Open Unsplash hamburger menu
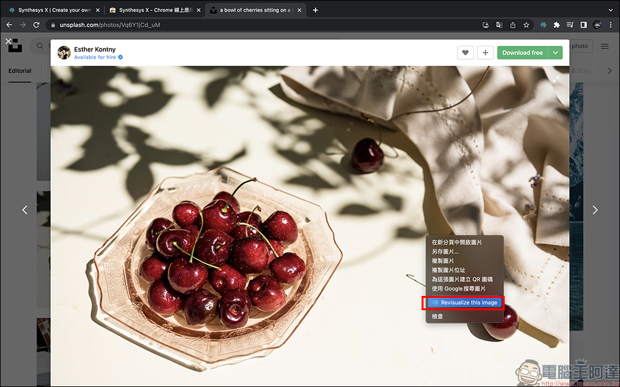 (604, 46)
